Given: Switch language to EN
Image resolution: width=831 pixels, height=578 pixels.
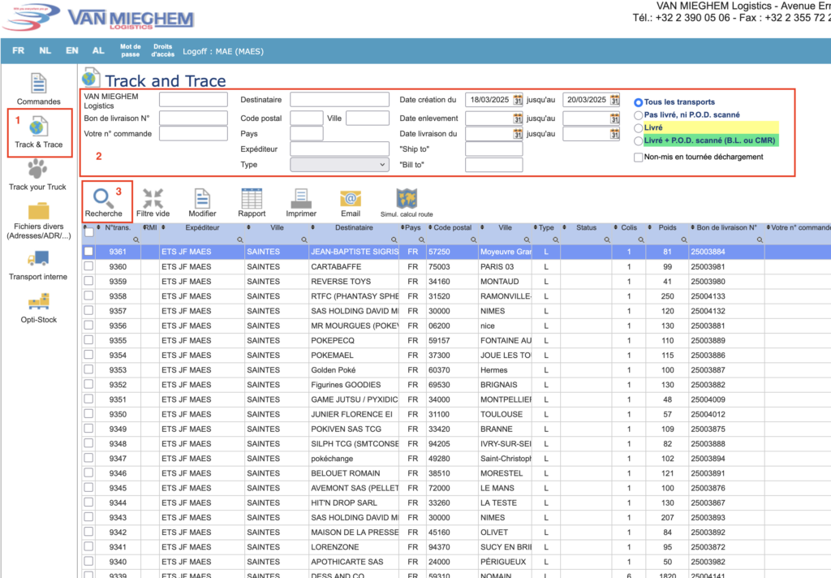Looking at the screenshot, I should coord(72,50).
